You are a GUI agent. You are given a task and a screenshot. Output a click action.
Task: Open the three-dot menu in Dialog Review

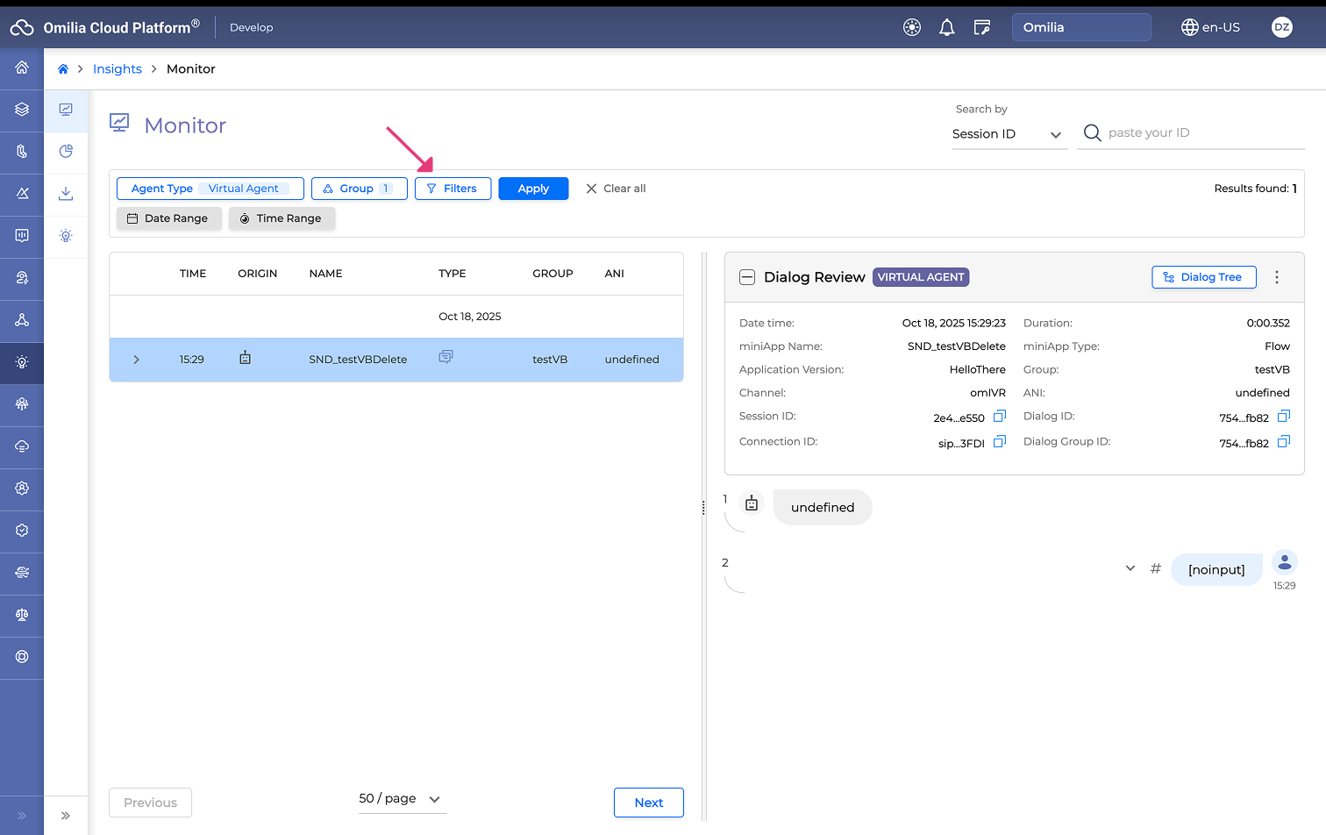(1276, 277)
